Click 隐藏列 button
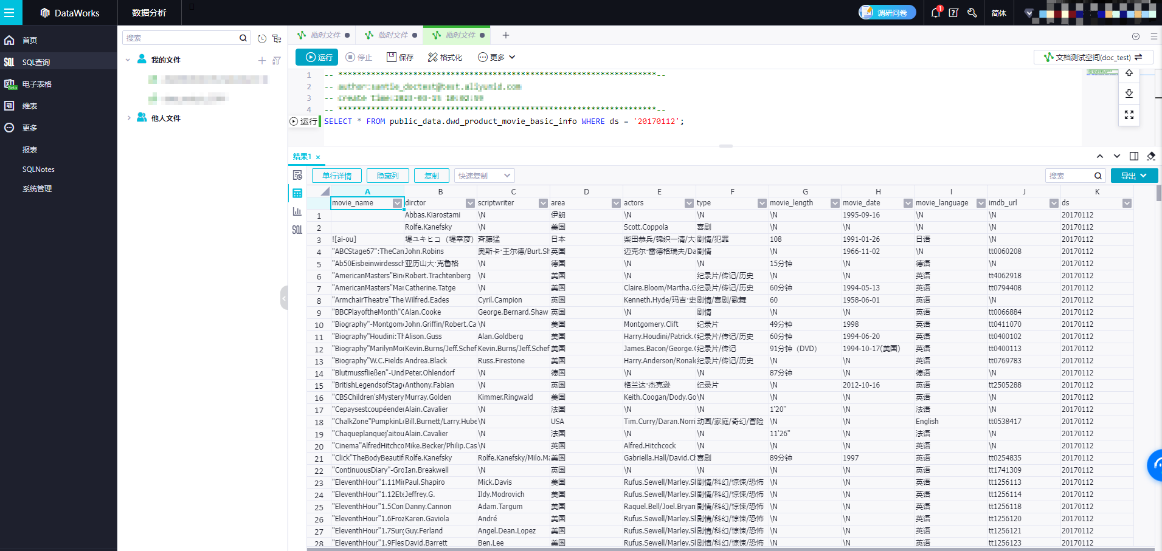 (x=388, y=176)
